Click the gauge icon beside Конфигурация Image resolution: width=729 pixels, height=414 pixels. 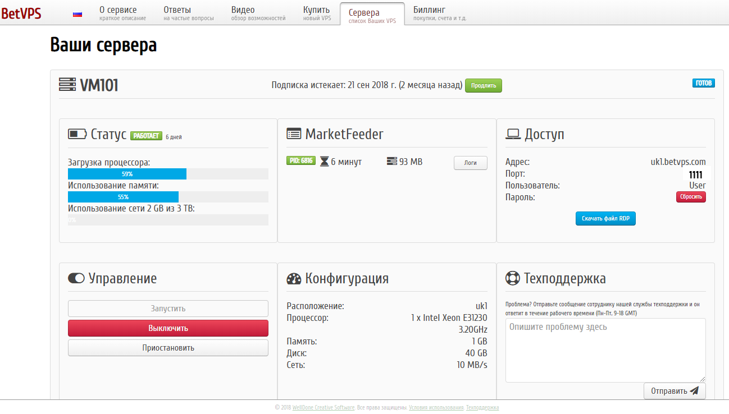(294, 279)
